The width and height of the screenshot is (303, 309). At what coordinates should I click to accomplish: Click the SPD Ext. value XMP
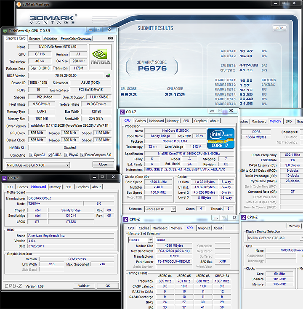click(223, 261)
